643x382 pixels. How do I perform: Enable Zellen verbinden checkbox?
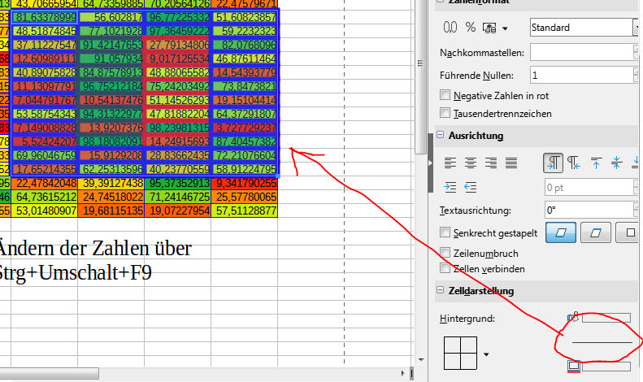coord(445,268)
